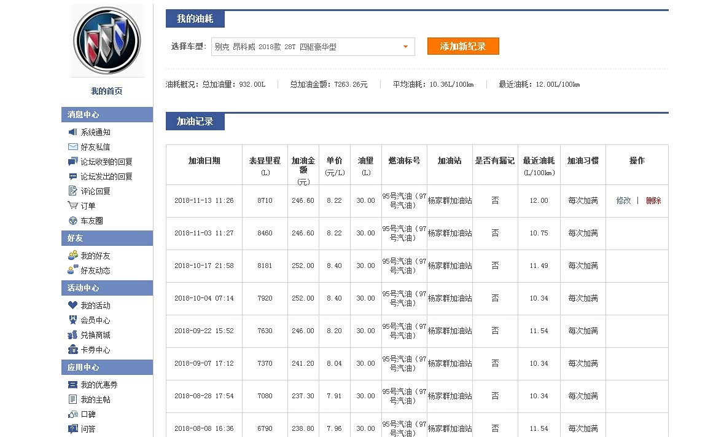Click the shopping cart orders icon

pos(72,206)
